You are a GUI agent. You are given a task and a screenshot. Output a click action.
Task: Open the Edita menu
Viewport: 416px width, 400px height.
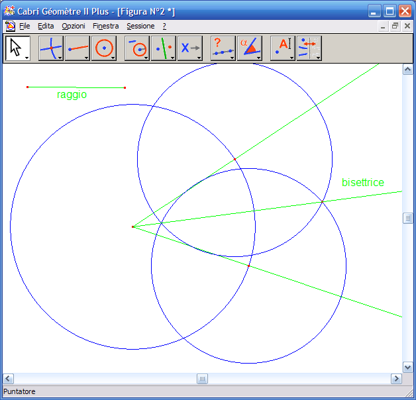click(x=46, y=26)
